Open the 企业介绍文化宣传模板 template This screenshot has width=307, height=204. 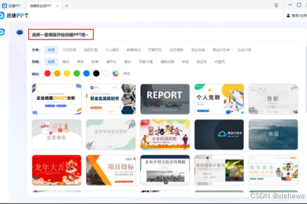click(165, 170)
